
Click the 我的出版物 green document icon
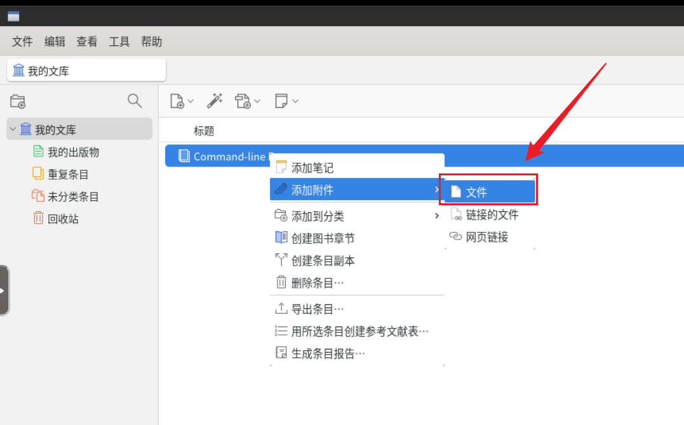pos(38,151)
